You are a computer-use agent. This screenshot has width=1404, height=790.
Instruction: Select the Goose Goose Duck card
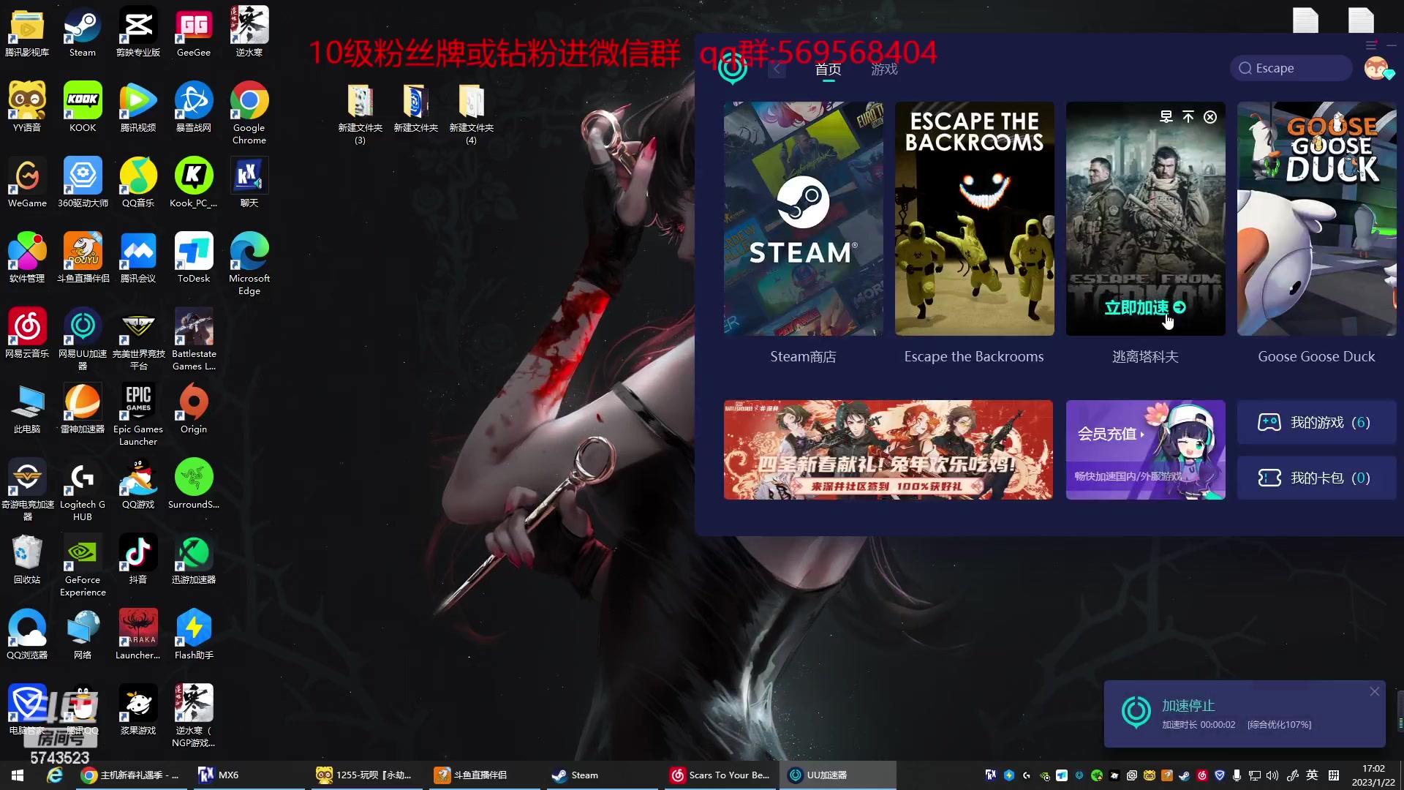click(x=1316, y=219)
